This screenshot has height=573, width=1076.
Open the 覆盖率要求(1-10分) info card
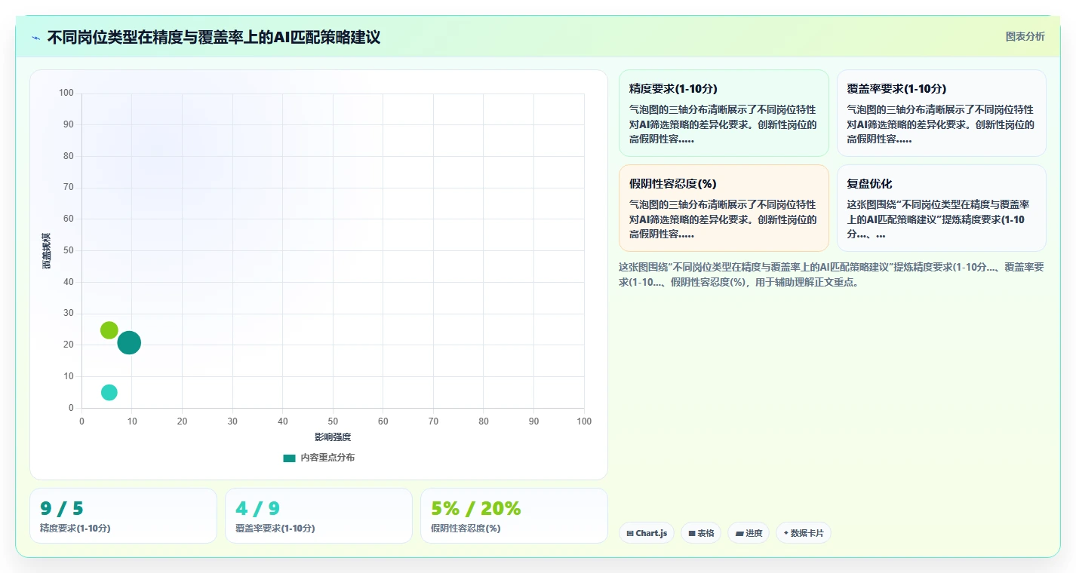click(941, 113)
